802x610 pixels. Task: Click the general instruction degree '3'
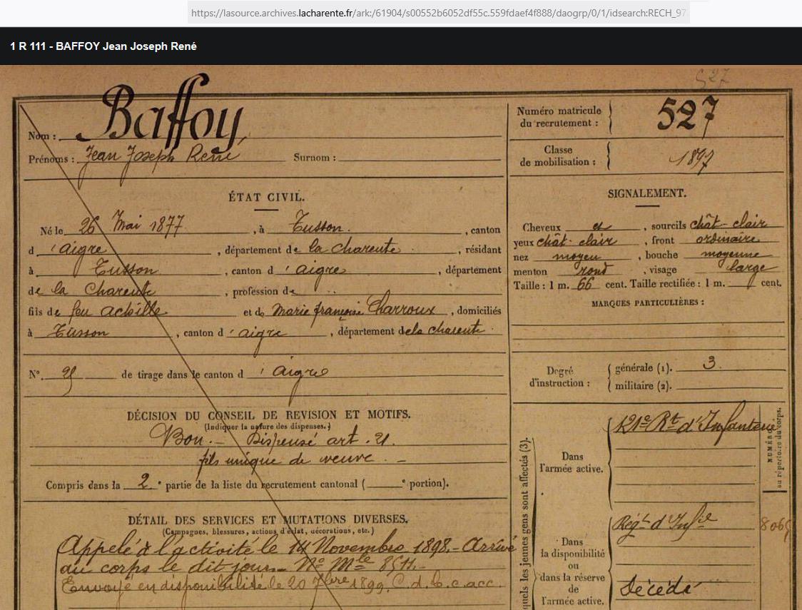710,363
